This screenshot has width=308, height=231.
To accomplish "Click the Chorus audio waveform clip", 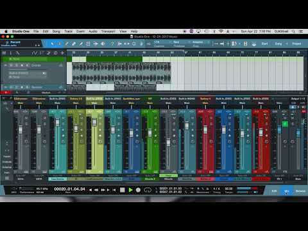I will pyautogui.click(x=121, y=73).
